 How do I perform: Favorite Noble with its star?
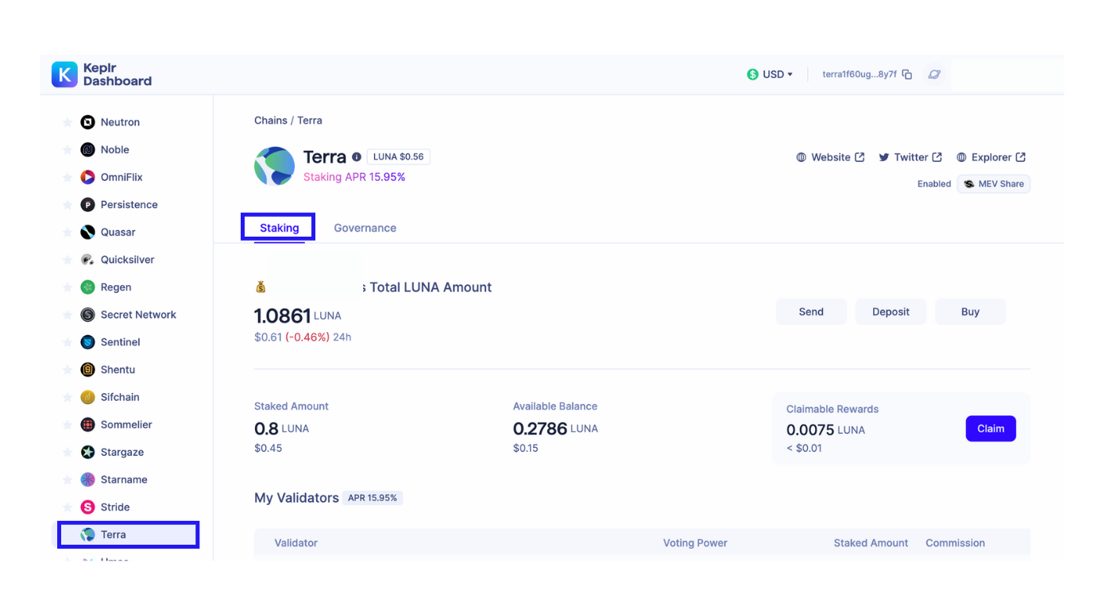68,150
